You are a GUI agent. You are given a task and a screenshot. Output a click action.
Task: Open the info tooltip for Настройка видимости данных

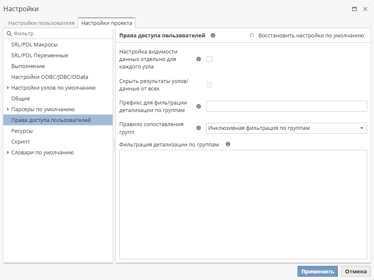click(x=199, y=58)
